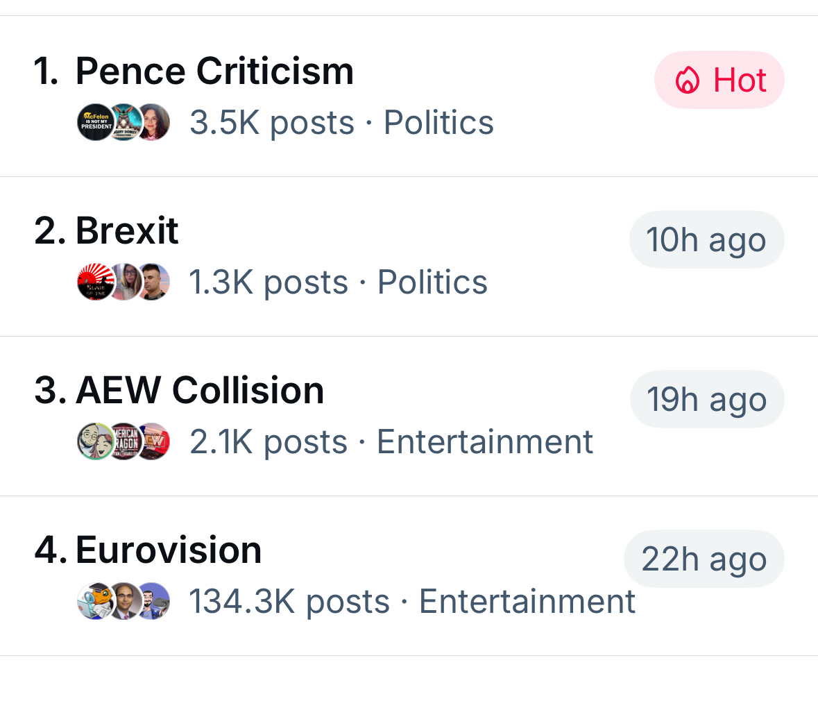
Task: Open the Brexit trending topic
Action: pyautogui.click(x=127, y=230)
